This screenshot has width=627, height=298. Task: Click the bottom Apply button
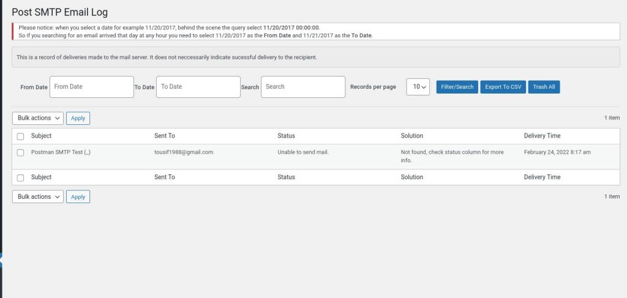[78, 196]
